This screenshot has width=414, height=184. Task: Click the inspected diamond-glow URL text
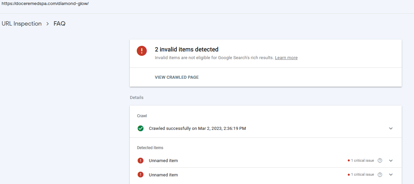pos(45,4)
